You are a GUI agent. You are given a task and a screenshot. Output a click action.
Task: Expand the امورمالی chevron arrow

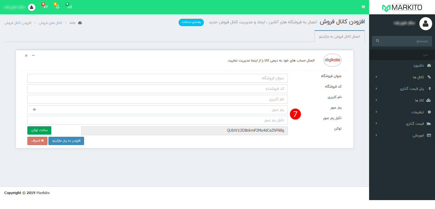click(376, 135)
